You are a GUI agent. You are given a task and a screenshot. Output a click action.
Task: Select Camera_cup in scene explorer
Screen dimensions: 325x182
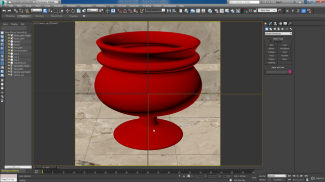(19, 75)
